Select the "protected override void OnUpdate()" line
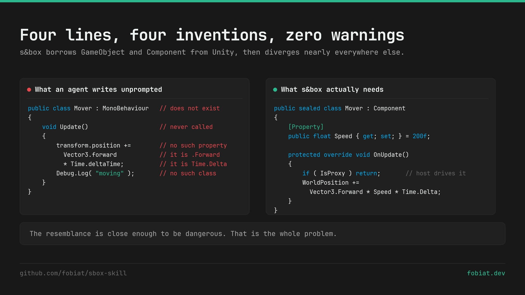 [x=348, y=155]
